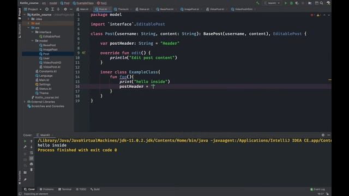Pin the run tab

25,180
